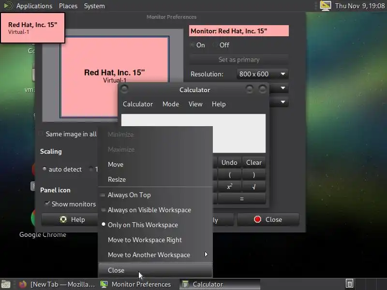
Task: Click the Set as primary button
Action: click(x=239, y=59)
